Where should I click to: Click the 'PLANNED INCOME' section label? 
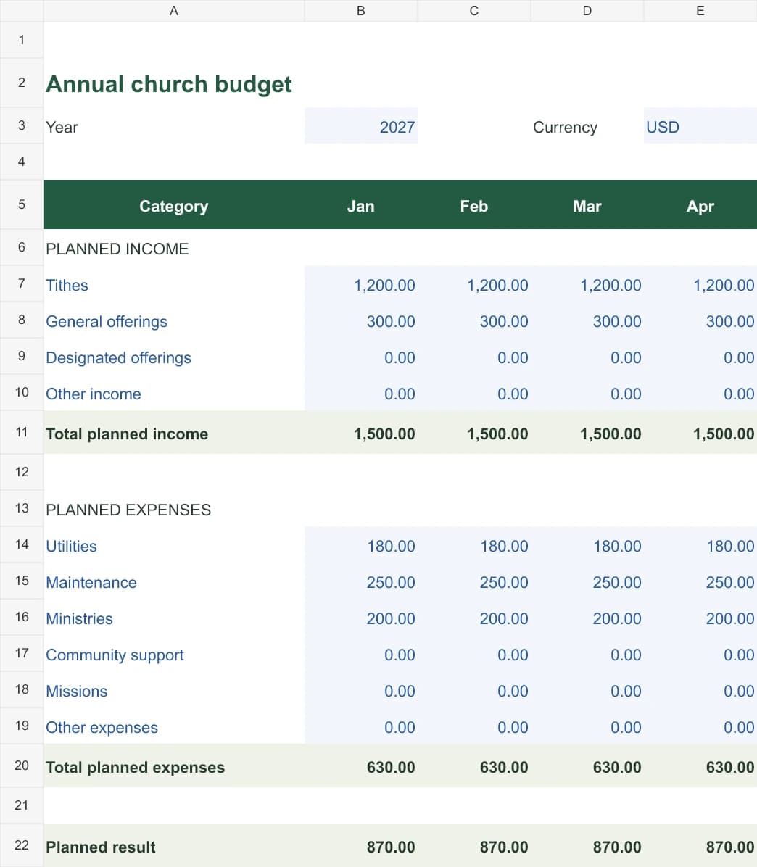[117, 249]
